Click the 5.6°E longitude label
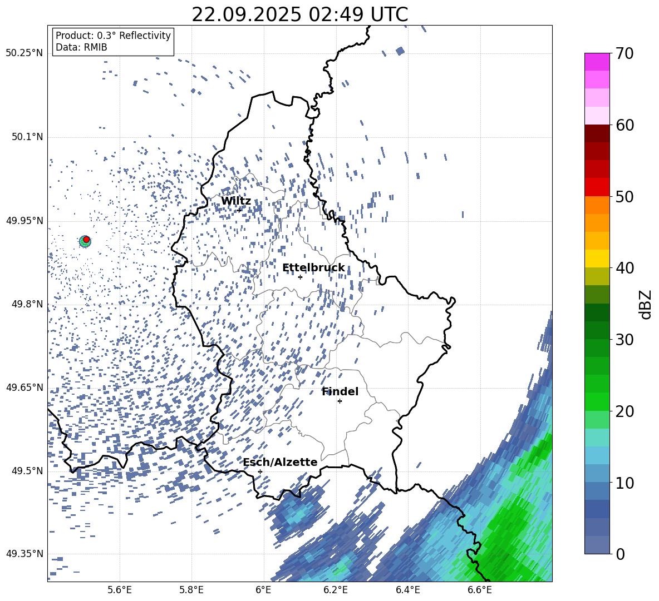Screen dimensions: 659x601 [x=120, y=590]
